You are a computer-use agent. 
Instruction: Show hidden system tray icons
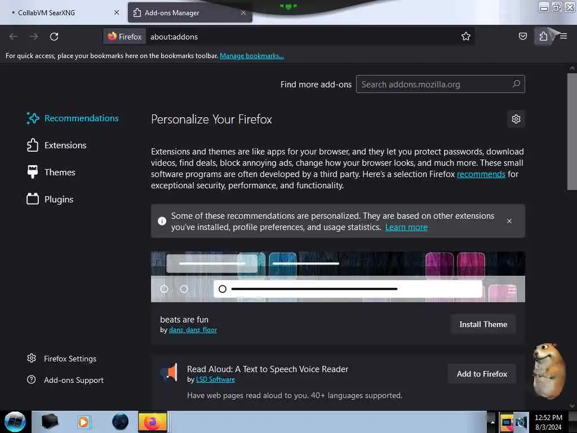492,422
